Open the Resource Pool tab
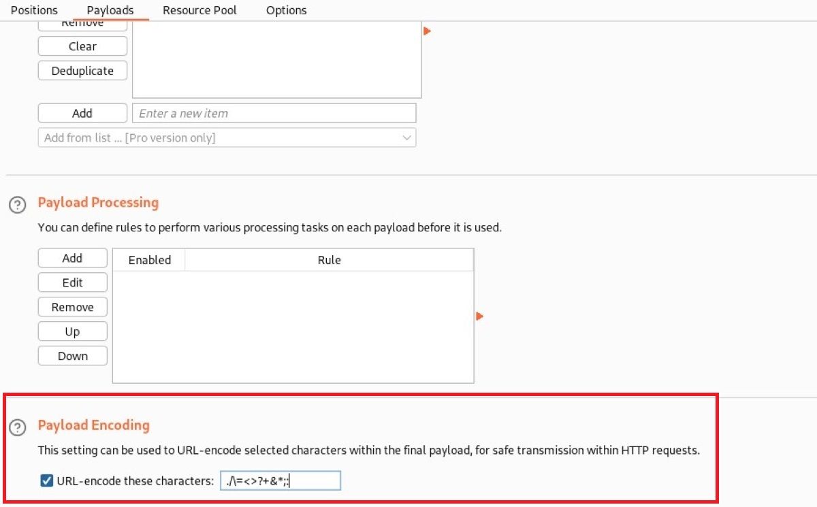Viewport: 817px width, 507px height. [x=199, y=10]
